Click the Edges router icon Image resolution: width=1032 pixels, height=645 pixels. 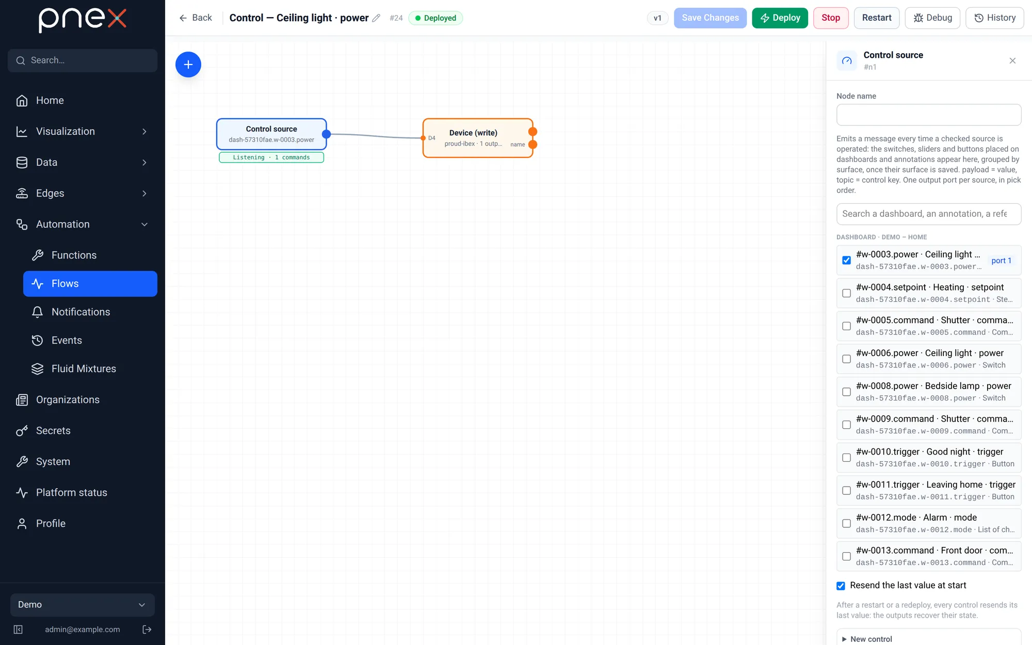point(22,193)
